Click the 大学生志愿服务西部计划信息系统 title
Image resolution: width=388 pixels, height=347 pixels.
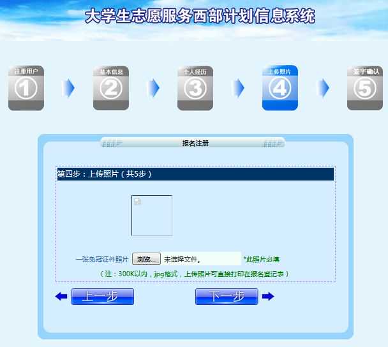click(200, 16)
